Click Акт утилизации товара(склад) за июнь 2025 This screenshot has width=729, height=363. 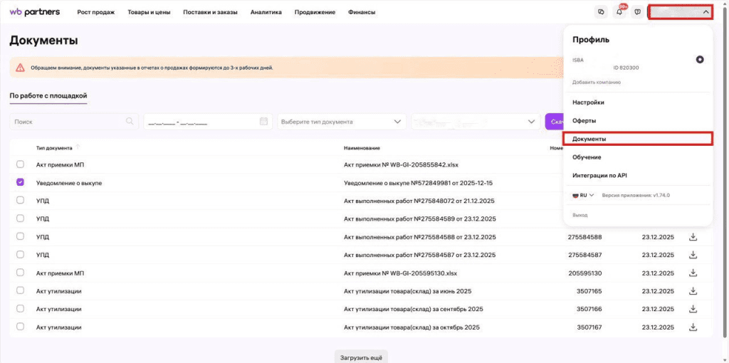pyautogui.click(x=408, y=291)
